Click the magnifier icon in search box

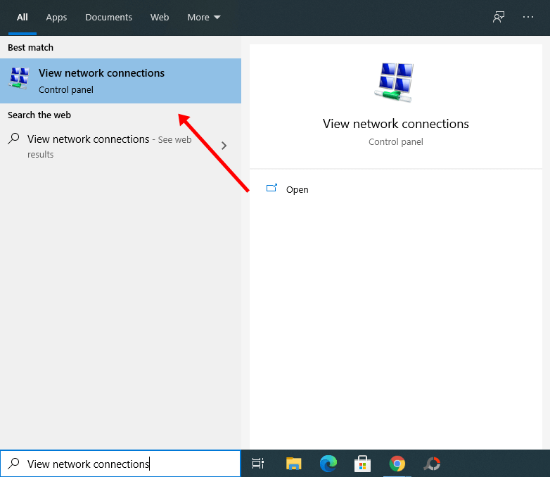point(13,464)
